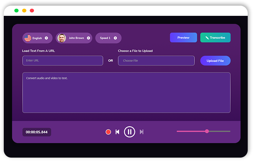253x161 pixels.
Task: Focus the Enter URL field
Action: [63, 61]
